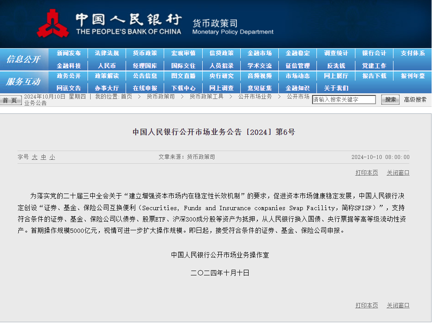Screen dimensions: 432x324
Task: Click bottom 关闭窗口 close window link
Action: click(398, 306)
